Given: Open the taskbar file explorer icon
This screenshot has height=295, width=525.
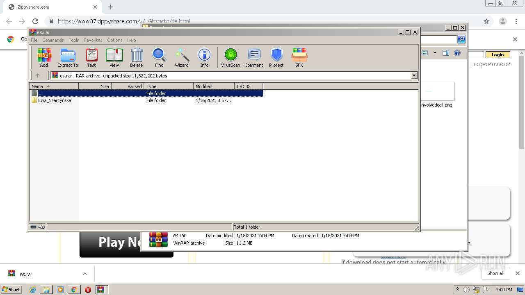Looking at the screenshot, I should (x=46, y=290).
